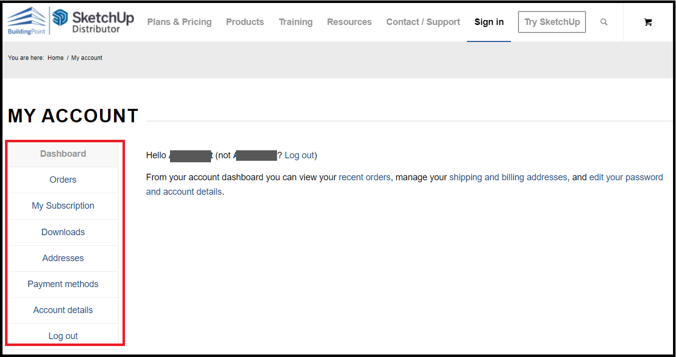Open Plans & Pricing menu
This screenshot has height=357, width=676.
tap(179, 22)
